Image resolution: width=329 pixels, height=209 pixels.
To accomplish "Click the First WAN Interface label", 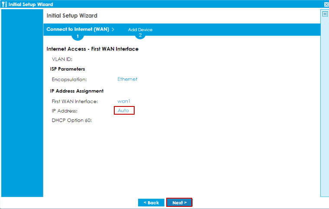I will [75, 101].
